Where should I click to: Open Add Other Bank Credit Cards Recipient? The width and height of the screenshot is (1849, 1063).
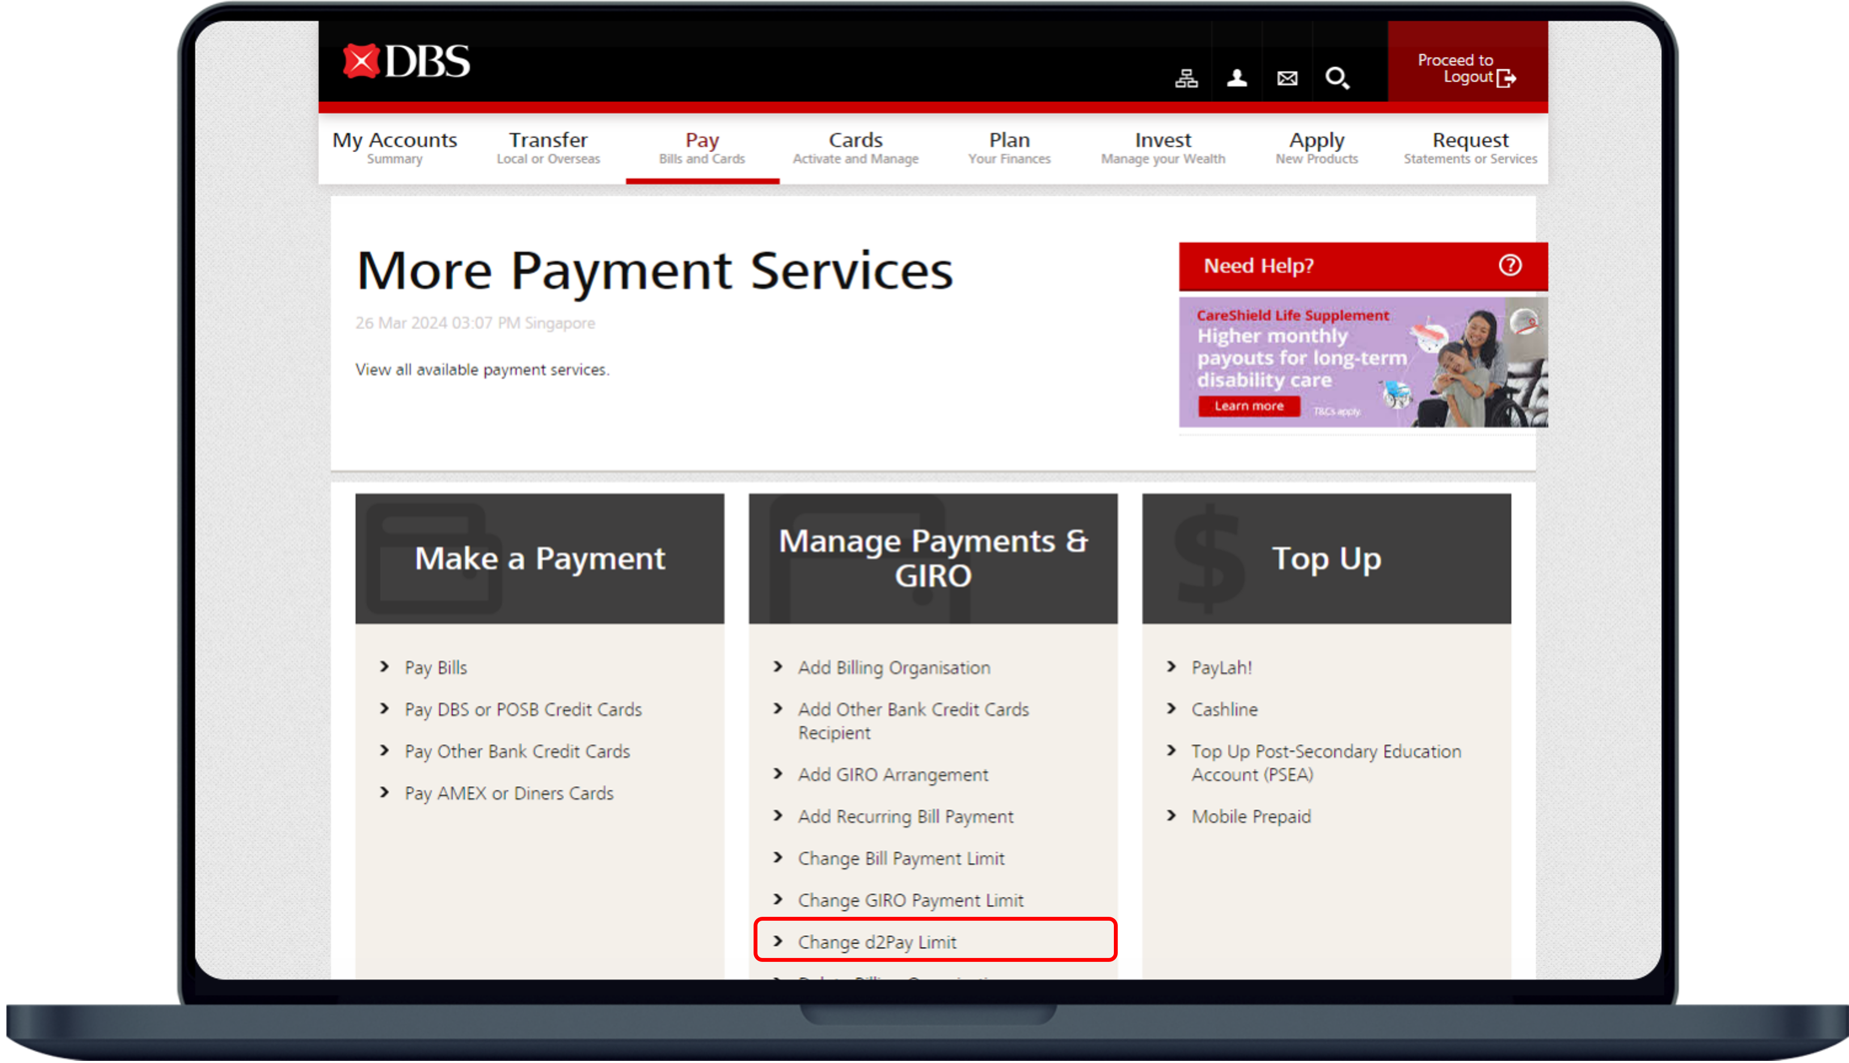tap(913, 721)
